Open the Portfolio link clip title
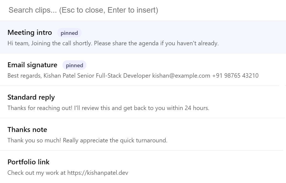The image size is (286, 183). point(28,162)
